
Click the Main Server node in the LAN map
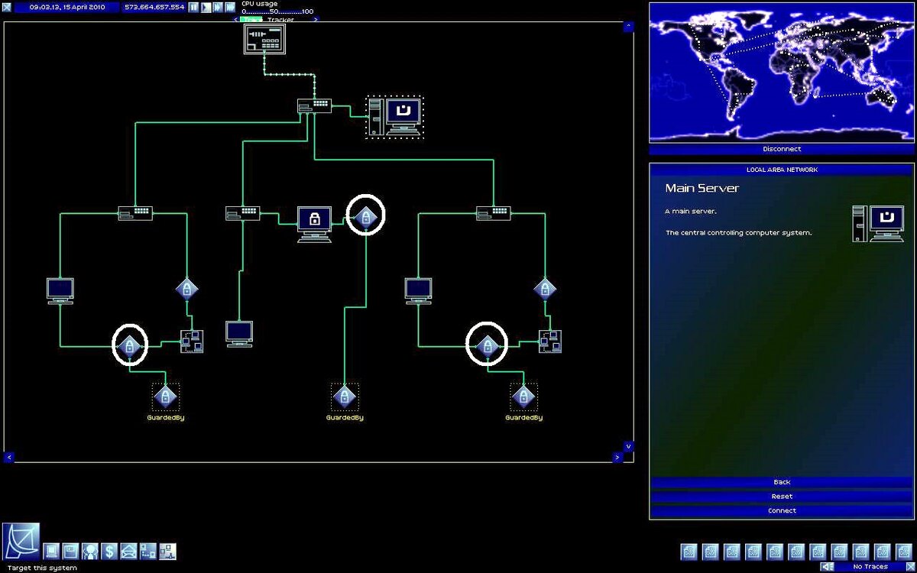(x=395, y=117)
